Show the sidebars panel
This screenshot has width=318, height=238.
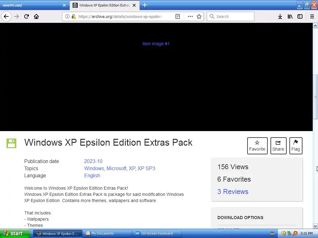click(300, 16)
